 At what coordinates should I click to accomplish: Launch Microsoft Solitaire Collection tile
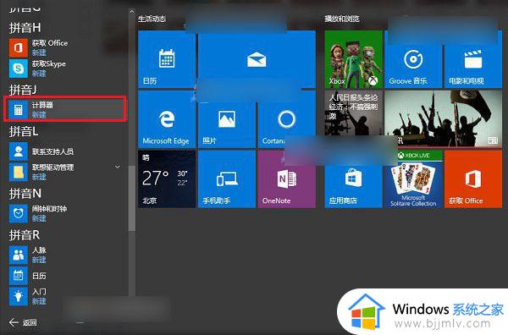point(413,179)
